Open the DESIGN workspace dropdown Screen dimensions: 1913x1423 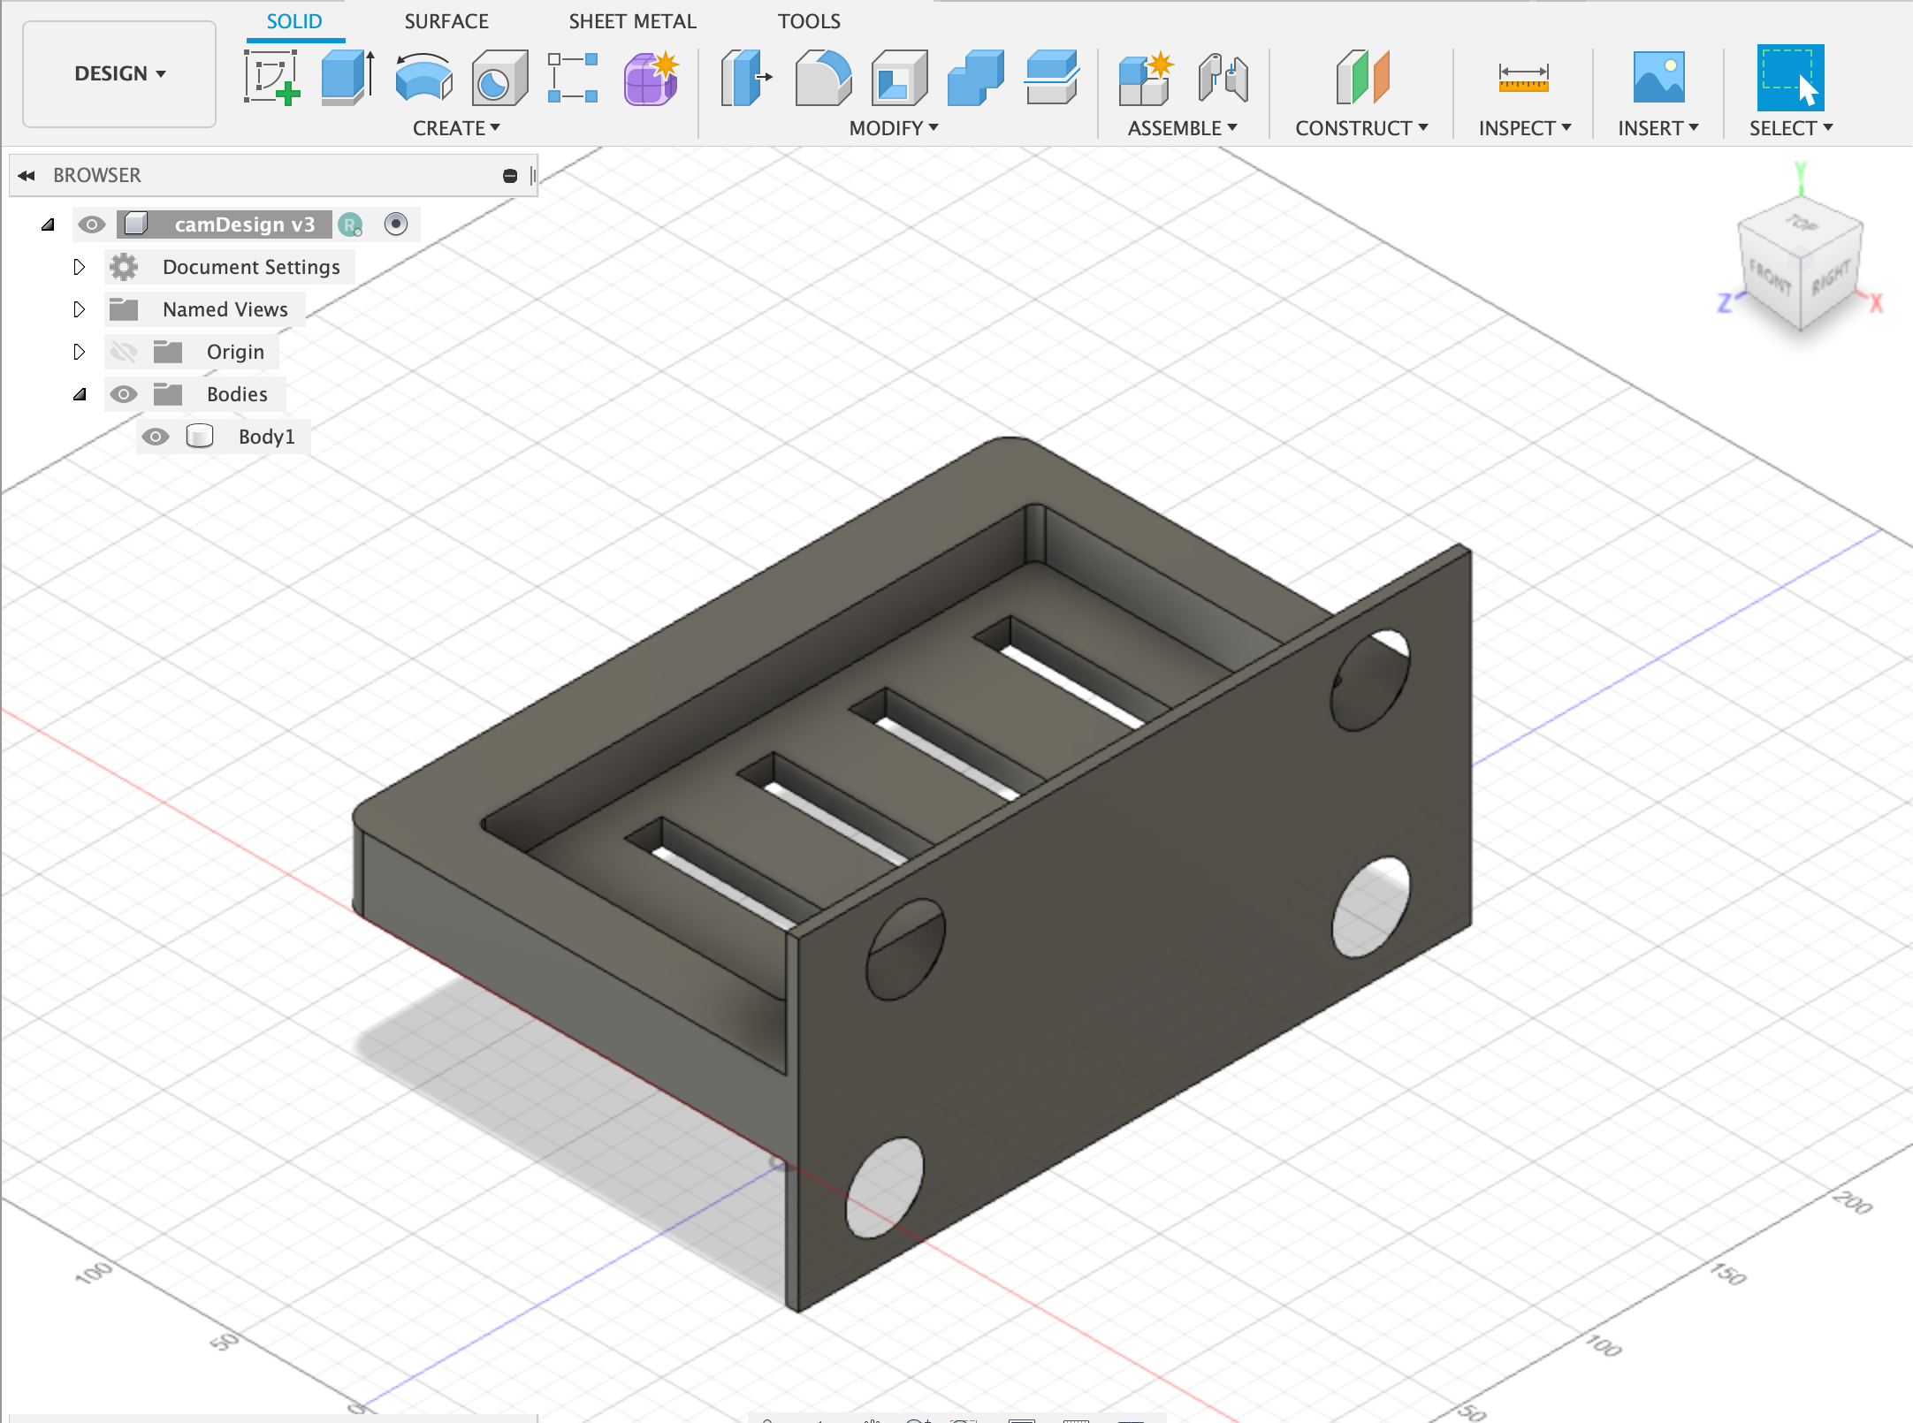[x=119, y=74]
